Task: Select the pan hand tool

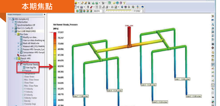Action: (213, 53)
